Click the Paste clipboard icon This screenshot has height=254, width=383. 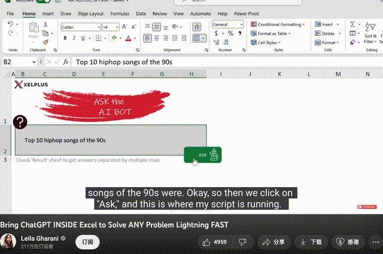tap(34, 27)
